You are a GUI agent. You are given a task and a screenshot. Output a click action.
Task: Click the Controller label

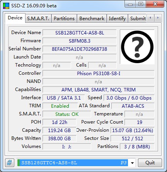point(30,73)
